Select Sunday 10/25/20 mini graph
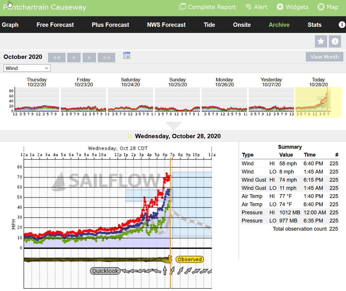346x291 pixels. click(178, 99)
